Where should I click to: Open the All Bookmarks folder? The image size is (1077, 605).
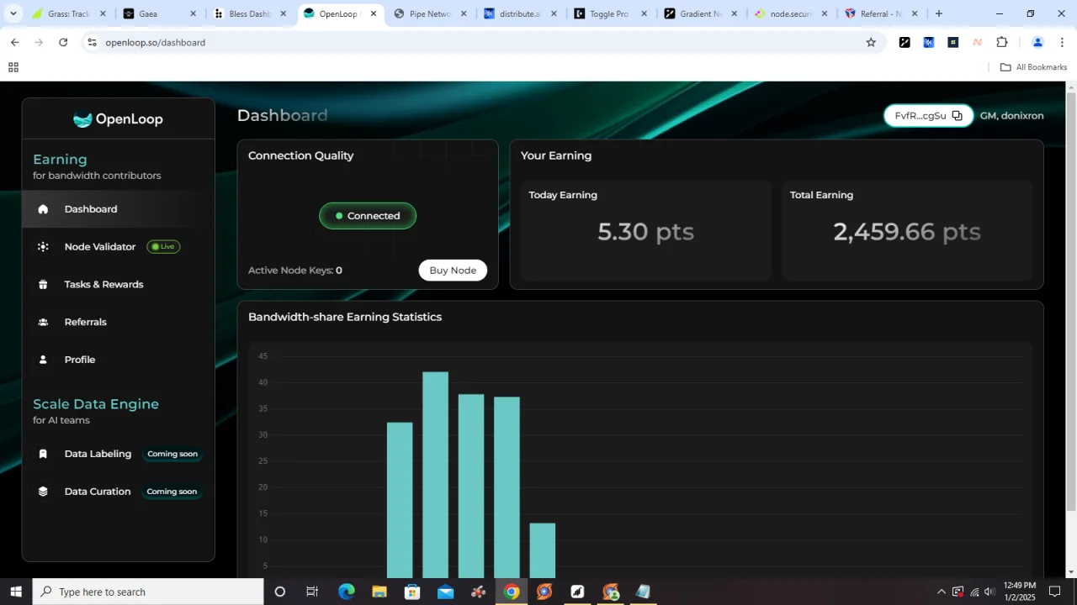1033,67
